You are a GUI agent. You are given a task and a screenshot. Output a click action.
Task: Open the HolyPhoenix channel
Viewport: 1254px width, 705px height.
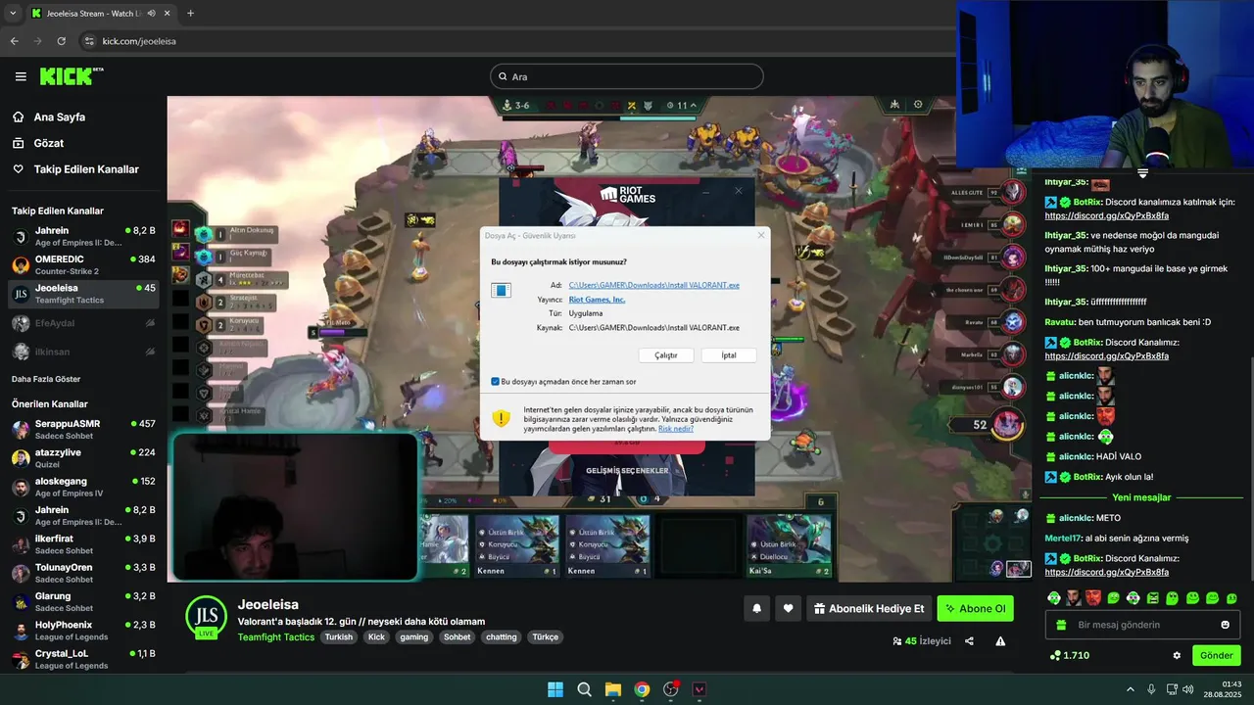[83, 630]
